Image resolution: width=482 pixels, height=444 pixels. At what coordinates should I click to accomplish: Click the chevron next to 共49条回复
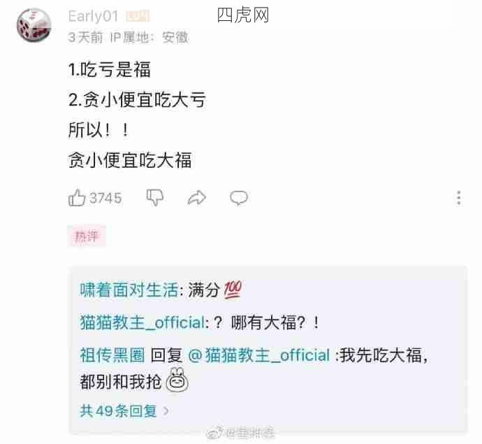click(x=166, y=410)
